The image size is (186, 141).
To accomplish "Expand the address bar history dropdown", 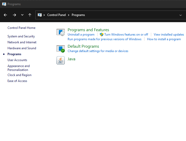I will (x=180, y=15).
